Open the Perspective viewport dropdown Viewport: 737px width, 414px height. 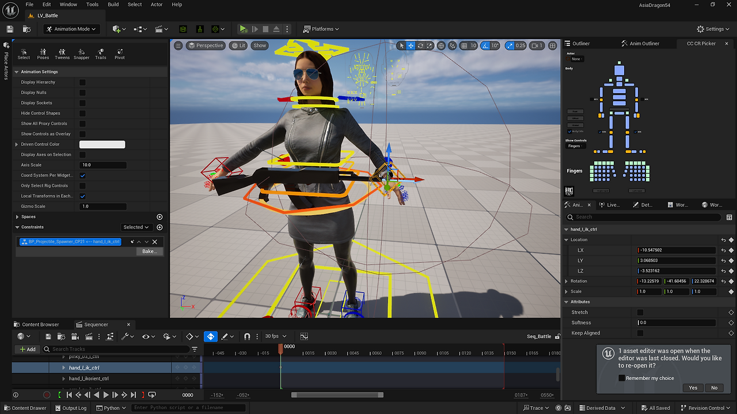pos(206,45)
